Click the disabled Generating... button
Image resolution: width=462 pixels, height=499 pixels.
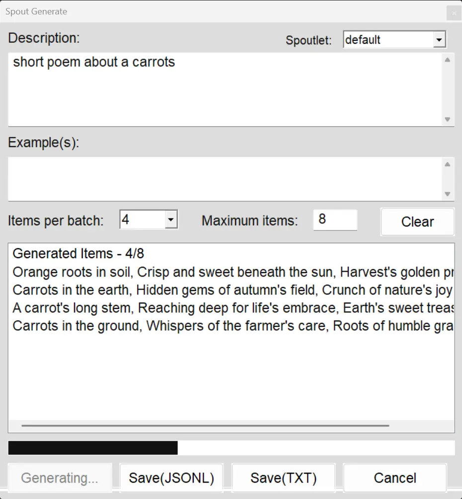(x=60, y=478)
